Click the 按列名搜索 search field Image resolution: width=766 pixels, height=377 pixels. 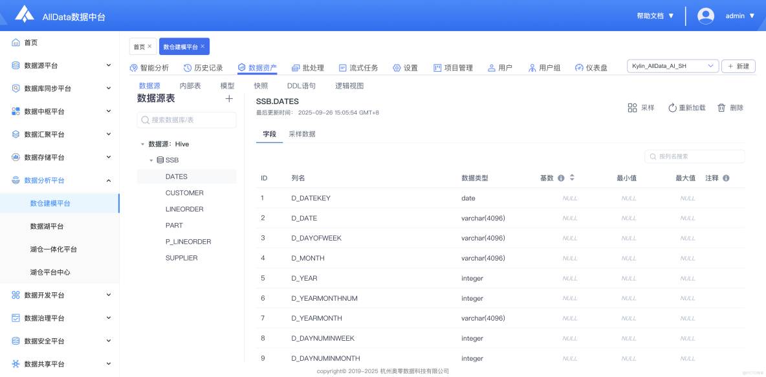pyautogui.click(x=695, y=156)
